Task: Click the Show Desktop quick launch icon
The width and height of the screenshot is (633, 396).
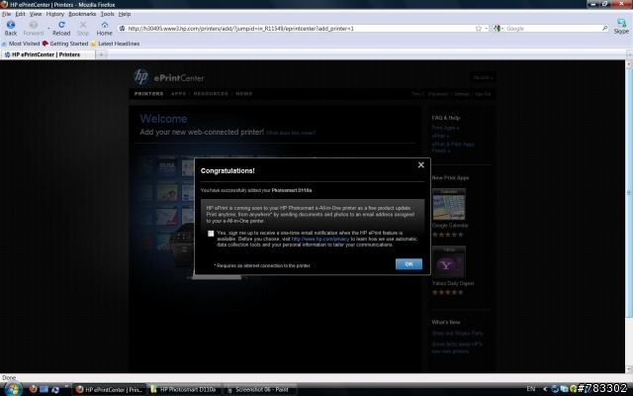Action: tap(44, 389)
